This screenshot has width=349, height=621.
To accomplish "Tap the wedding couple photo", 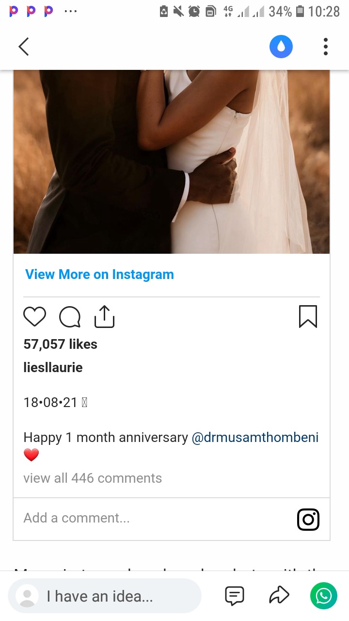I will [x=172, y=162].
